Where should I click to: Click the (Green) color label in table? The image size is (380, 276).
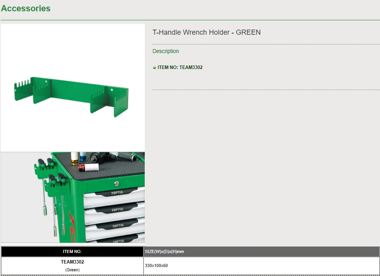pyautogui.click(x=72, y=270)
